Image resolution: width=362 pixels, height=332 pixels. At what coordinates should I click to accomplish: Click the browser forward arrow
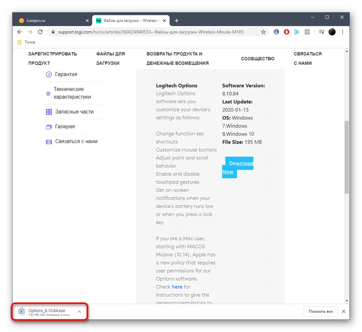30,32
